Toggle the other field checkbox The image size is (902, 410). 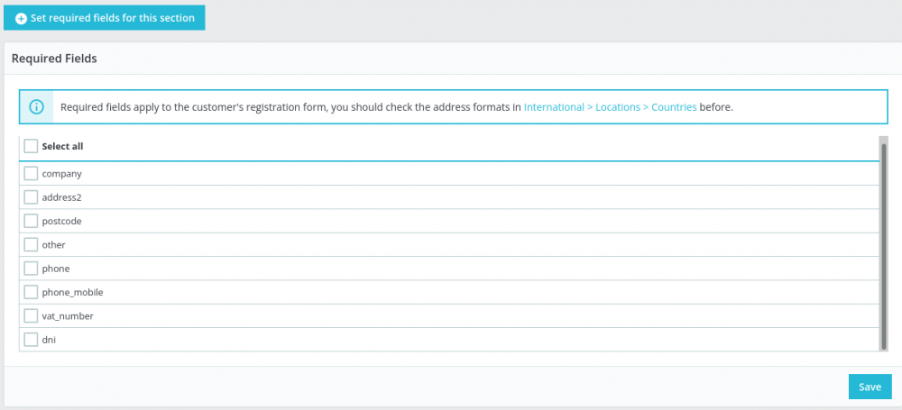point(32,244)
